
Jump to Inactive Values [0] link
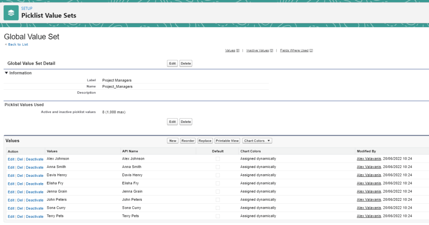pyautogui.click(x=259, y=50)
